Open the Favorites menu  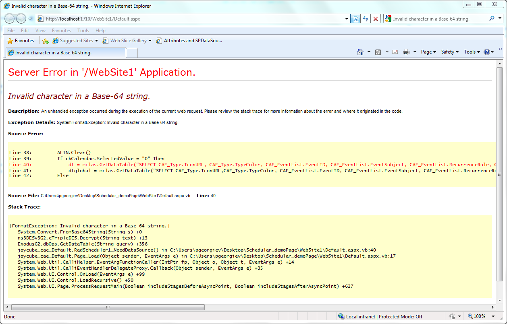(61, 31)
